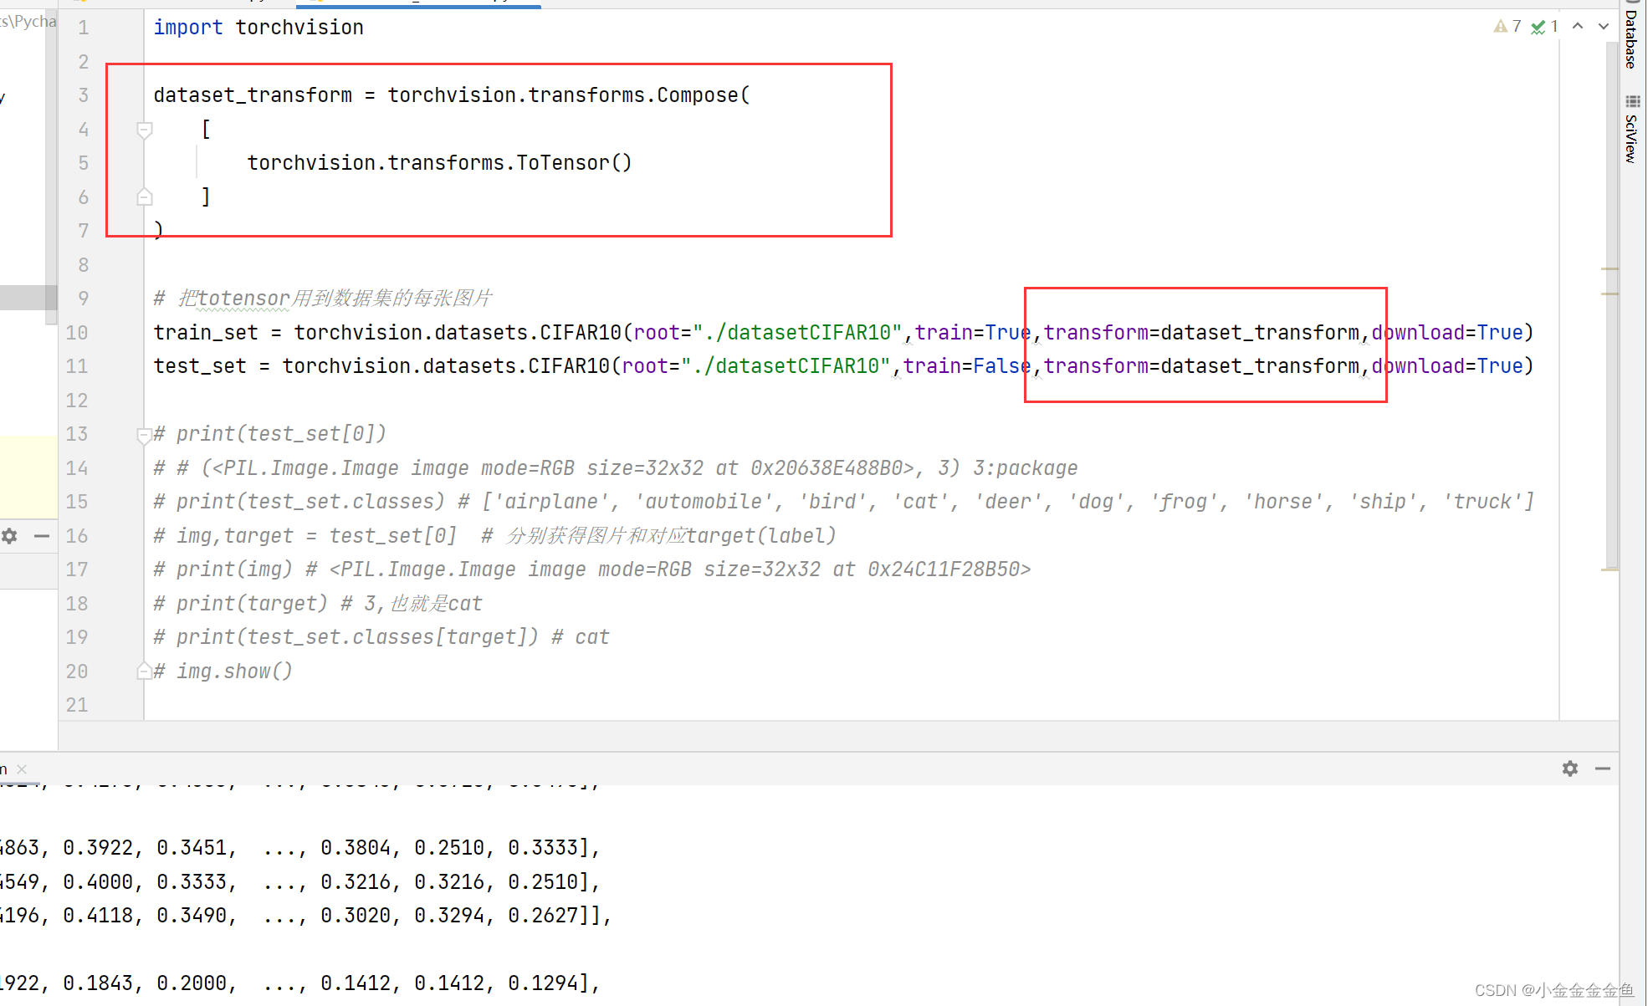Open the SciView tool window
Image resolution: width=1648 pixels, height=1006 pixels.
pos(1631,129)
